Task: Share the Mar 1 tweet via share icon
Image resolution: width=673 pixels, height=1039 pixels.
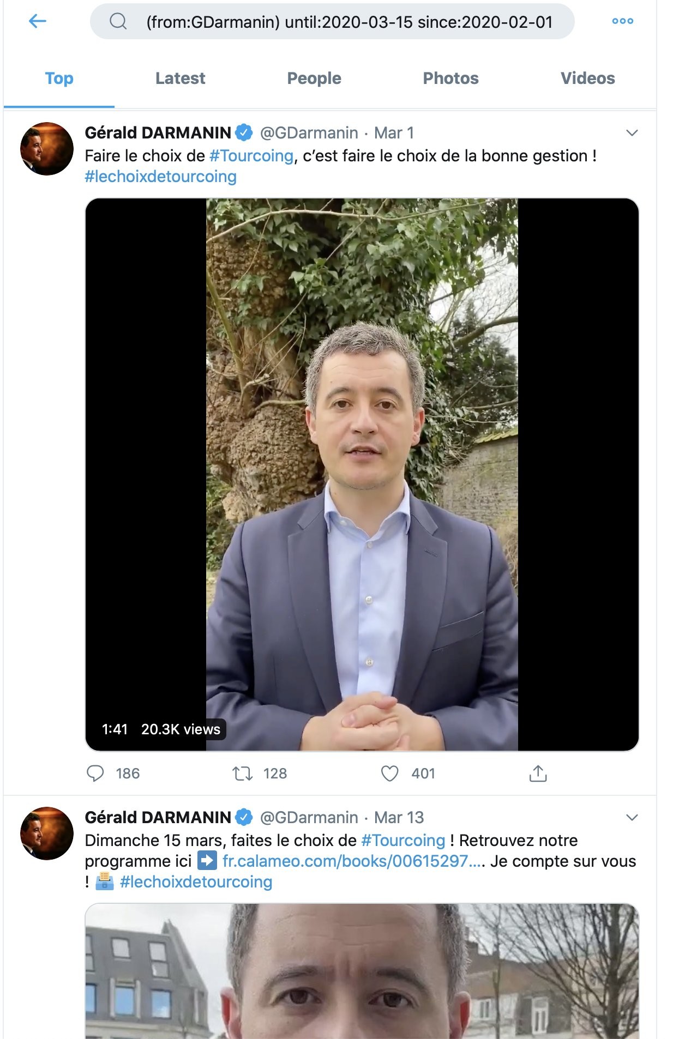Action: click(x=538, y=773)
